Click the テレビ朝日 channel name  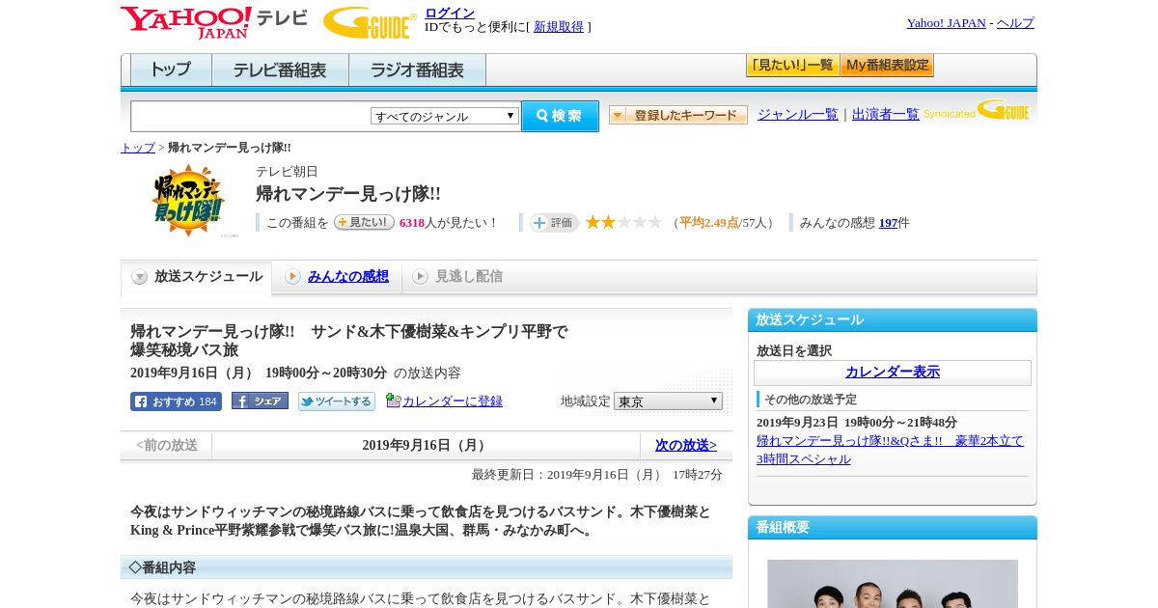(x=287, y=172)
